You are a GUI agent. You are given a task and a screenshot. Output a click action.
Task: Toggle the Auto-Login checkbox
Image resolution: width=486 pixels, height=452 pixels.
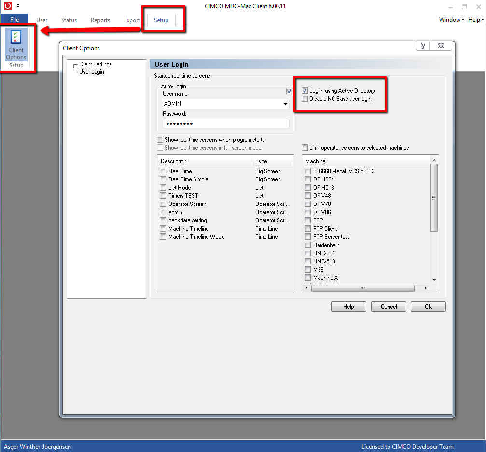[x=289, y=91]
